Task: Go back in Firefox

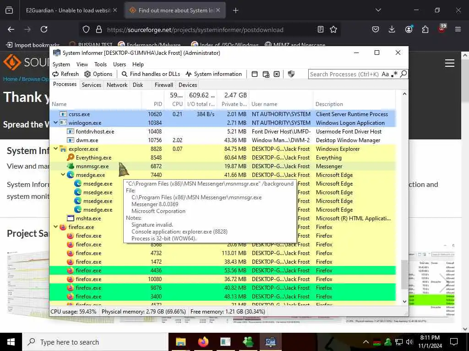Action: (11, 29)
